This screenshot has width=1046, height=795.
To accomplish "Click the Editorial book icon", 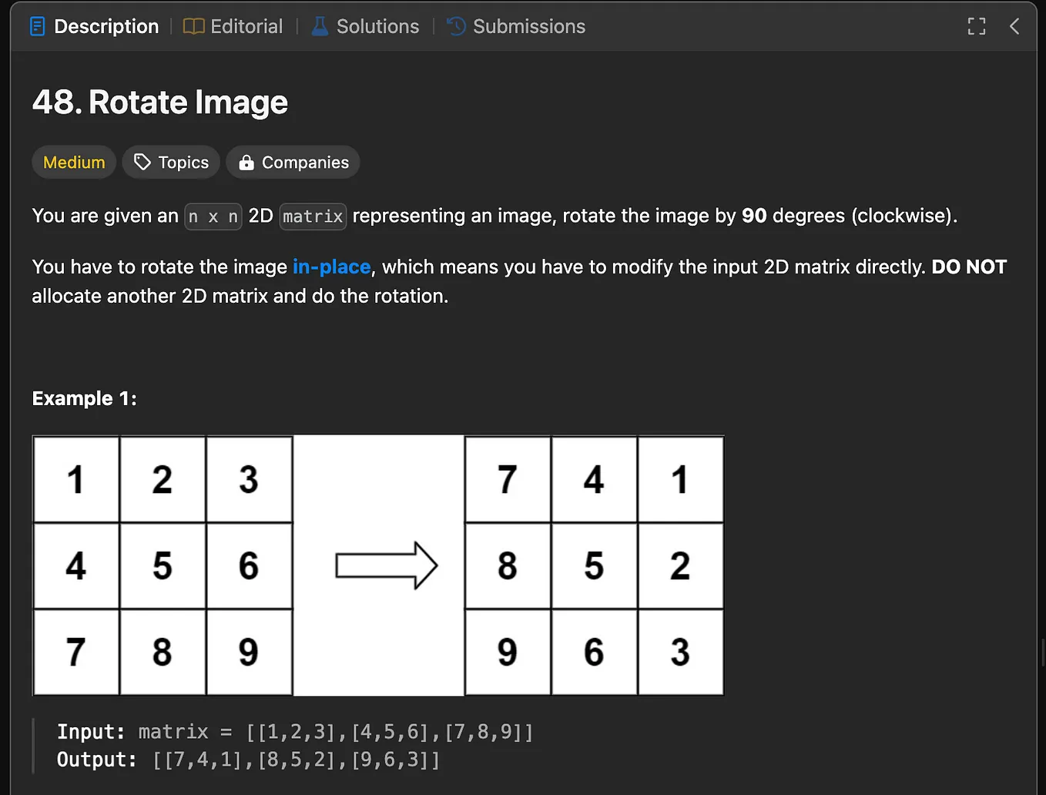I will (x=194, y=25).
